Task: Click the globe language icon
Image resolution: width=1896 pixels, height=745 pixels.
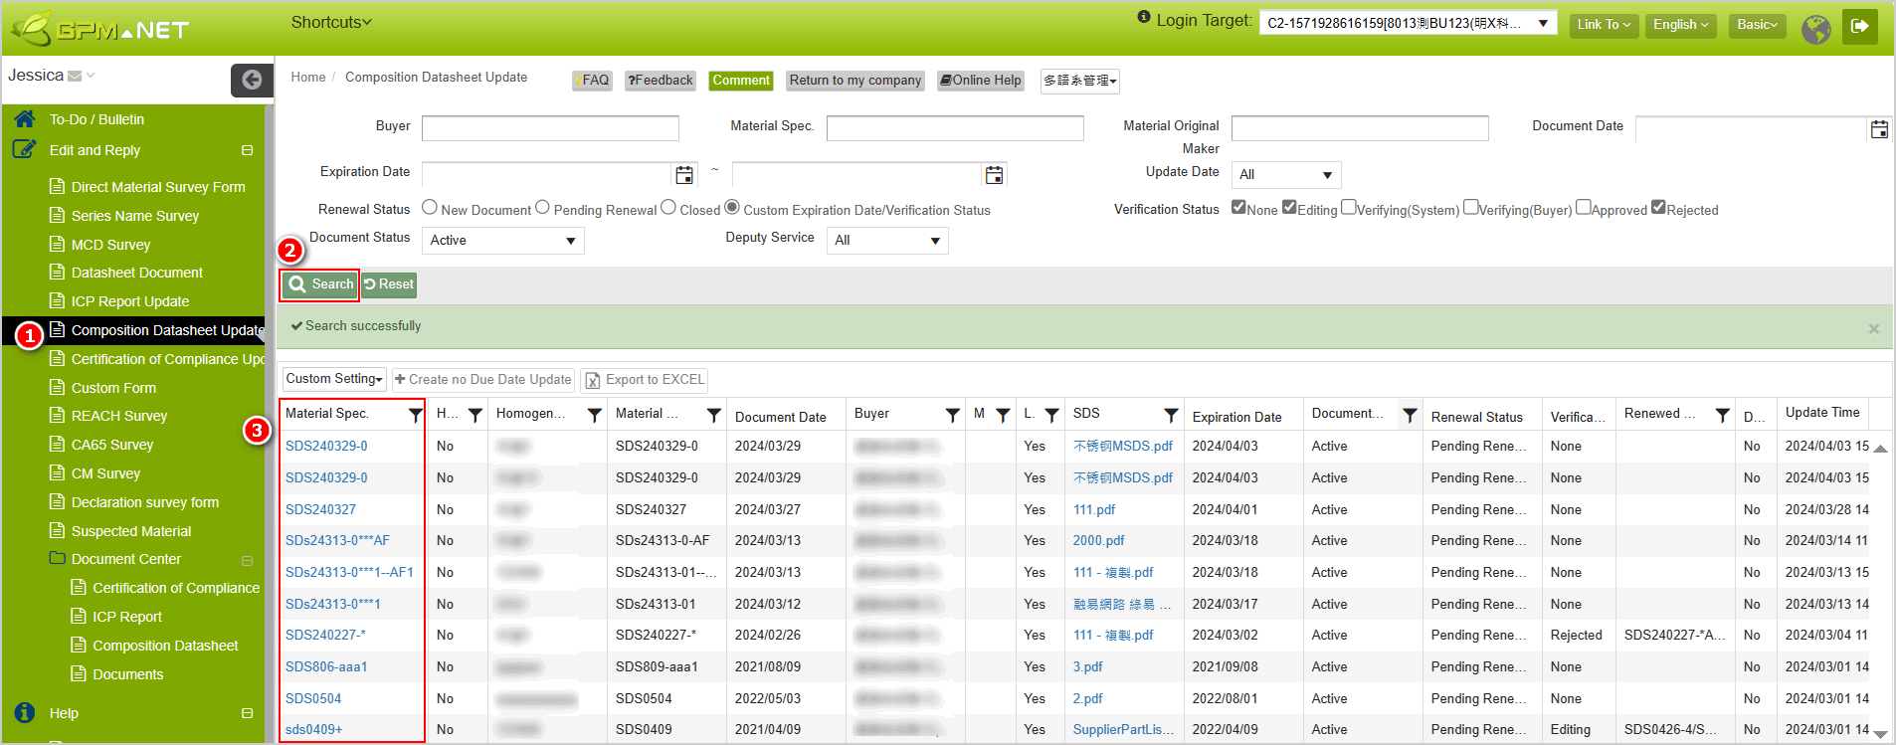Action: (1816, 29)
